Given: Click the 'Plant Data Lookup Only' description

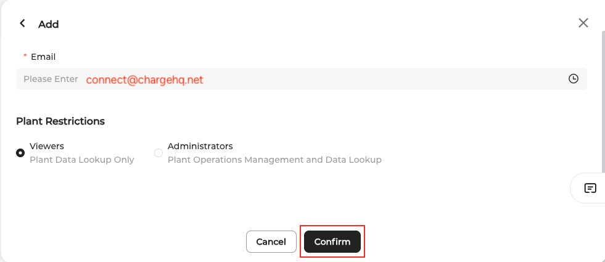Looking at the screenshot, I should pyautogui.click(x=81, y=160).
